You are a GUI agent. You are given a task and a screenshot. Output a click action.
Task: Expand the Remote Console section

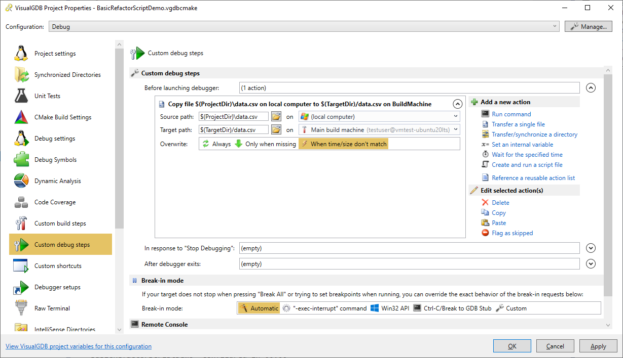(367, 324)
